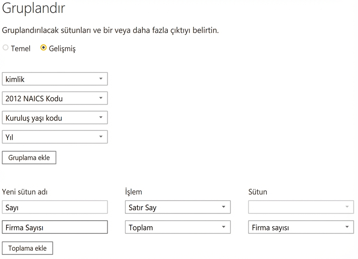Image resolution: width=358 pixels, height=259 pixels.
Task: Click the Gruplandır dialog title
Action: tap(33, 8)
